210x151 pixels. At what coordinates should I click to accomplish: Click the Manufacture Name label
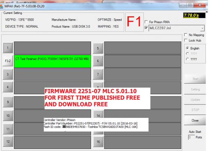(64, 20)
